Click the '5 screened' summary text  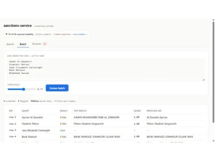point(9,101)
